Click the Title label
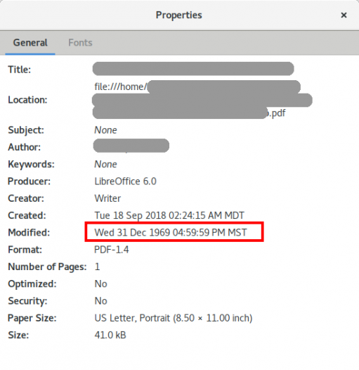359x370 pixels. click(x=20, y=70)
